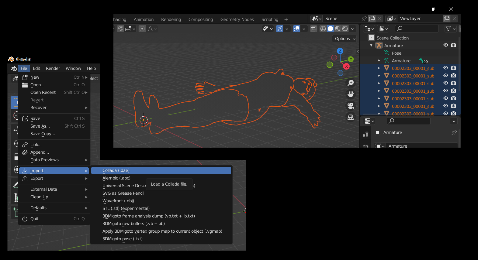
Task: Choose Wavefront (.obj) import
Action: point(161,201)
